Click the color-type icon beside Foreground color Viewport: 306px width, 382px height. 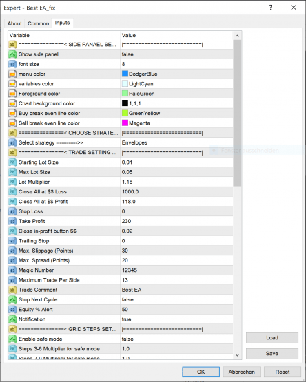pos(12,94)
